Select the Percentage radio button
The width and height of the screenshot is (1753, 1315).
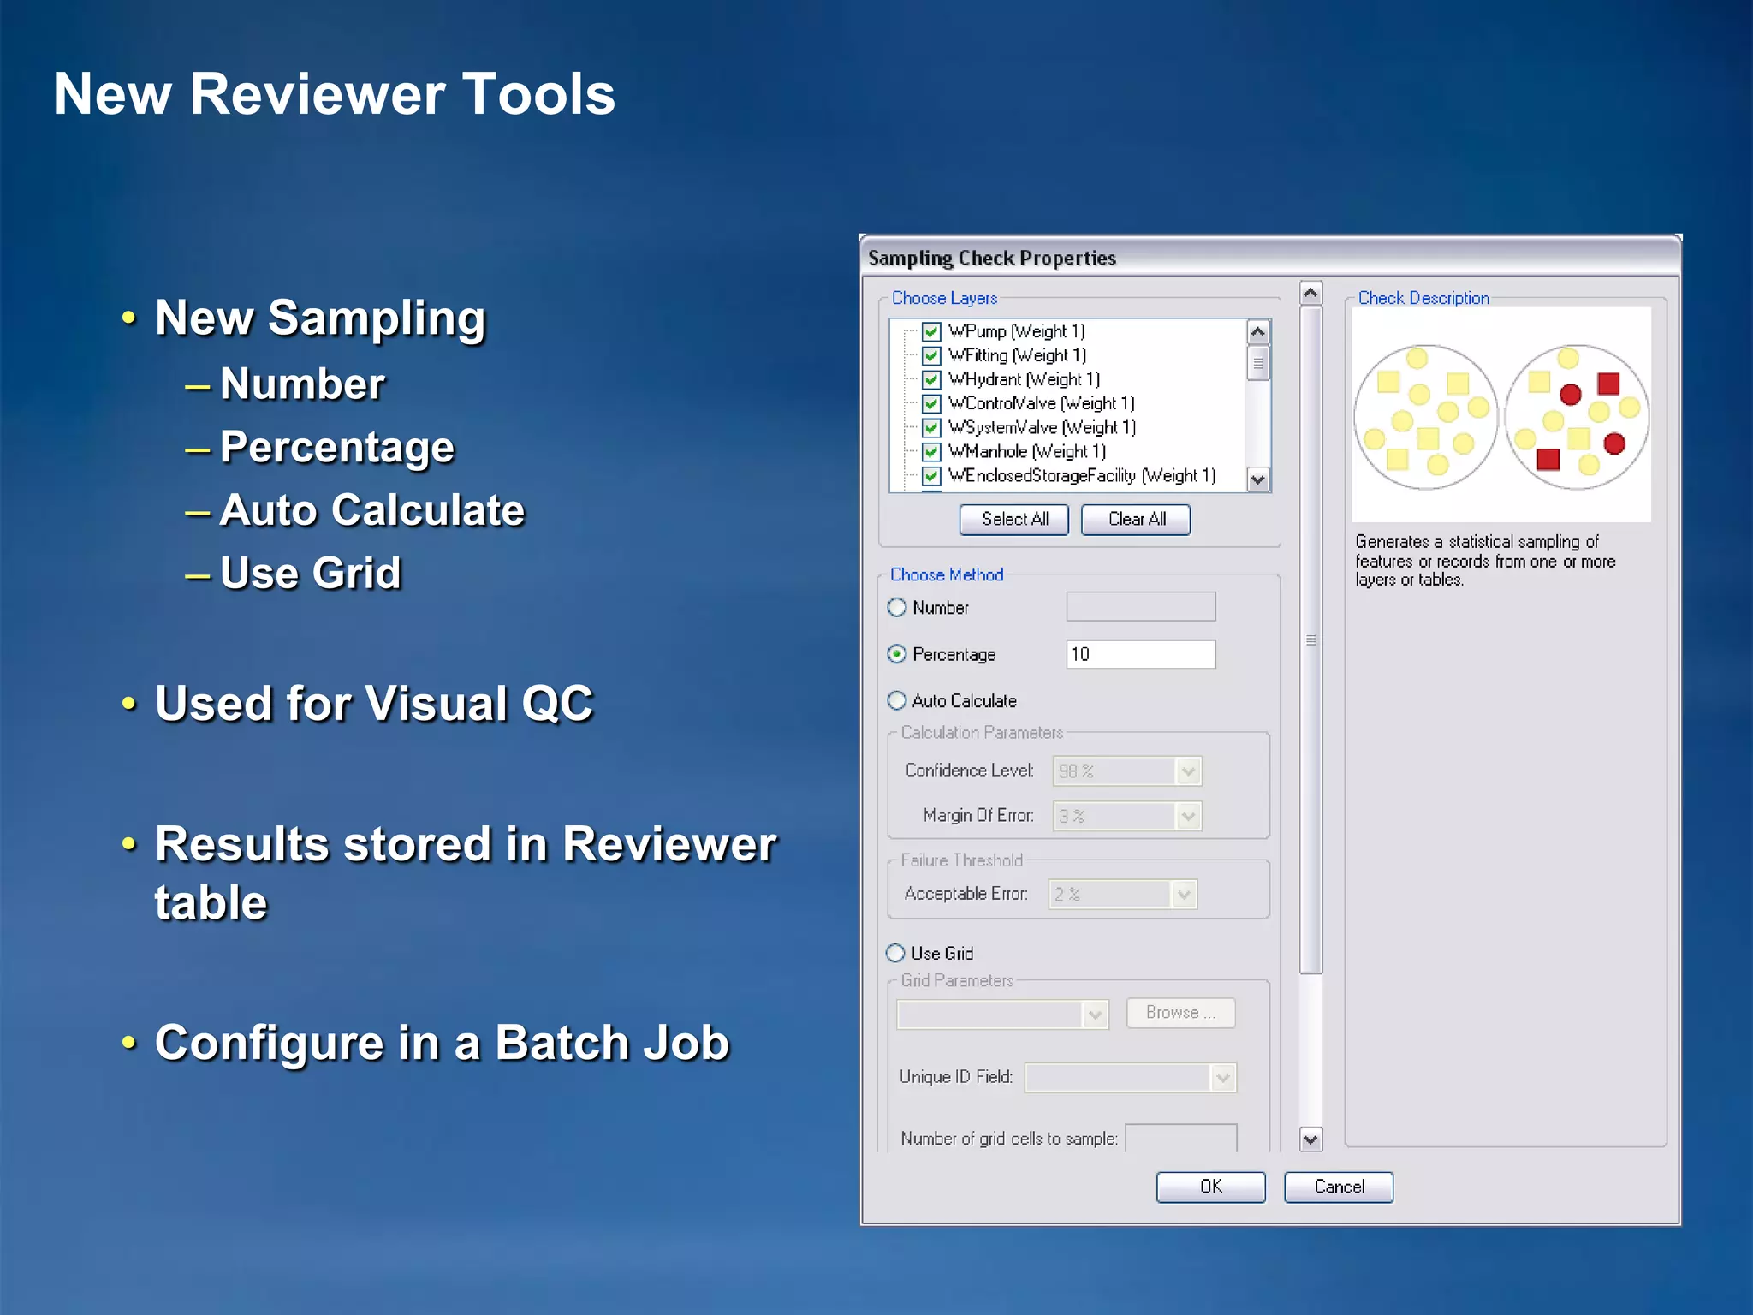pyautogui.click(x=897, y=654)
